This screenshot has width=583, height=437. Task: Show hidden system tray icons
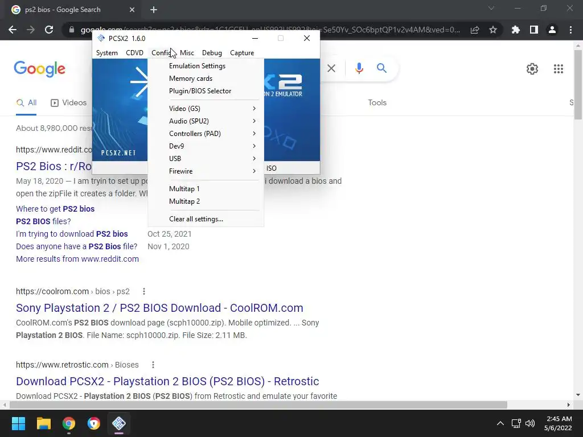point(500,423)
